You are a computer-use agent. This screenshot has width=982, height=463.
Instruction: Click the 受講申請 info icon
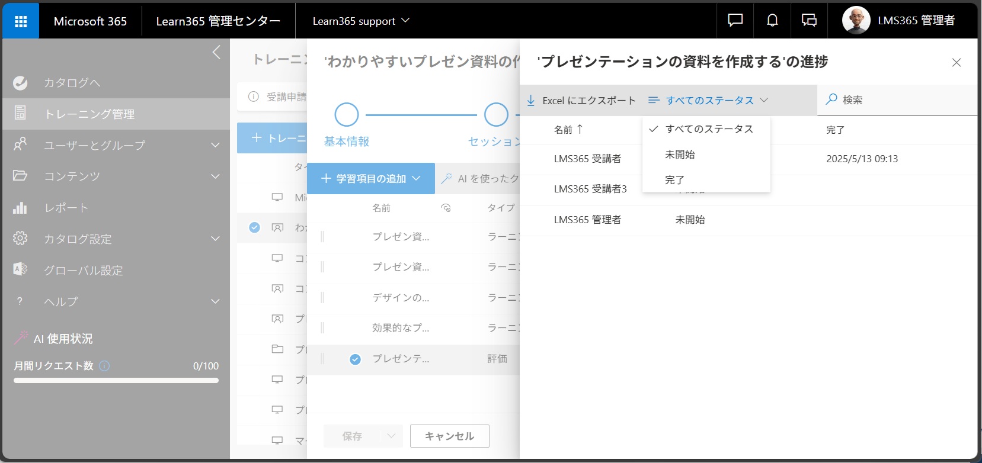(254, 97)
